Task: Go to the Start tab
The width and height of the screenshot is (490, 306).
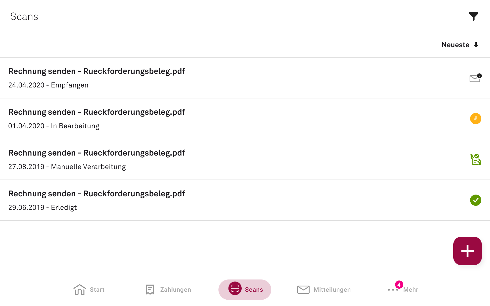Action: point(89,290)
